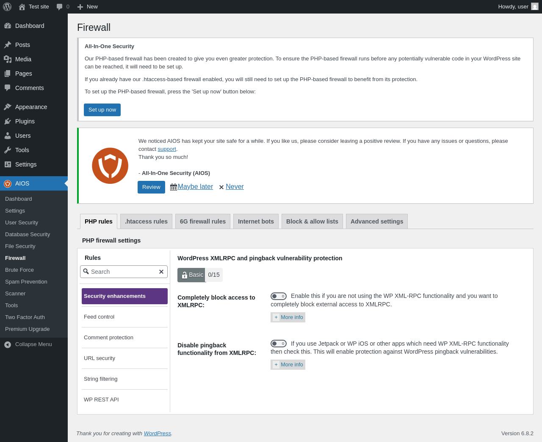Open the support link
The image size is (542, 442).
[167, 149]
